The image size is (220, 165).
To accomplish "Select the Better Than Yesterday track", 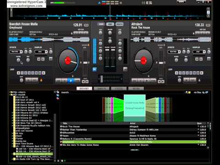I will click(133, 130).
